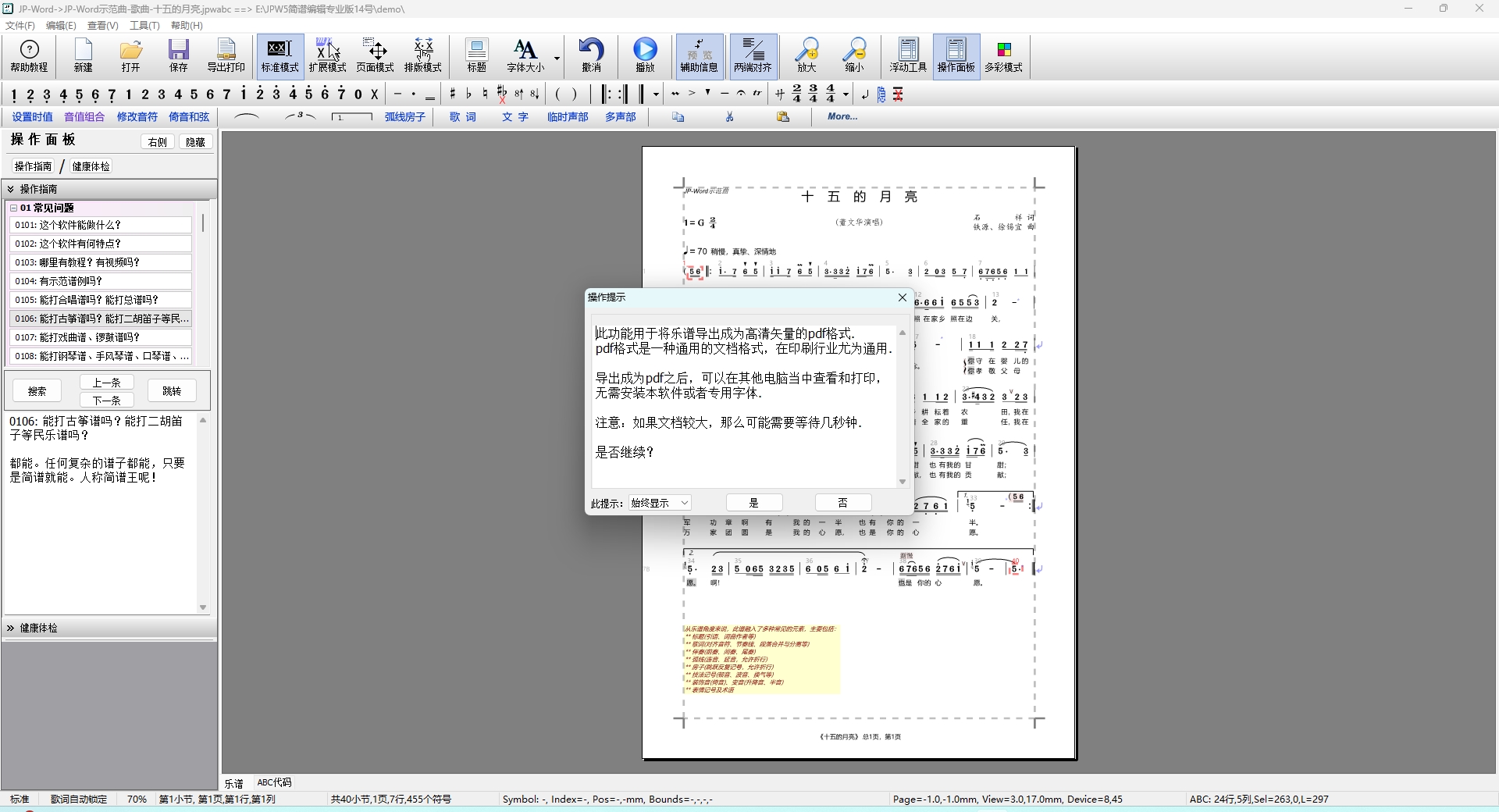This screenshot has width=1499, height=812.
Task: Click the 标题 title tool icon
Action: coord(476,55)
